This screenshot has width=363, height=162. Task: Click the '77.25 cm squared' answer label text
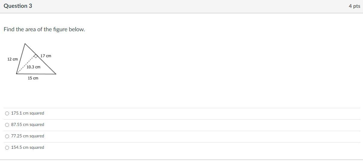(27, 136)
